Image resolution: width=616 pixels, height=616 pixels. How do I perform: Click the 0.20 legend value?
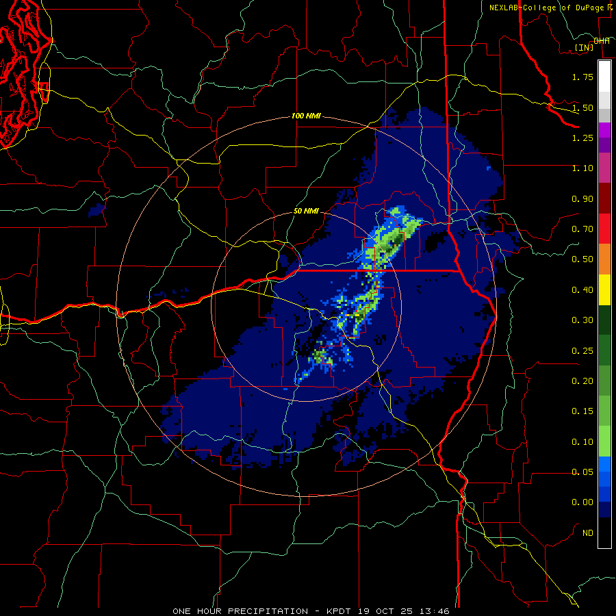(582, 381)
